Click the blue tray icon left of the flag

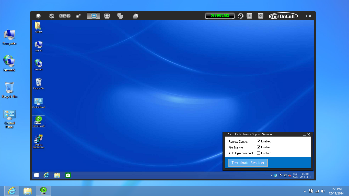tap(276, 175)
